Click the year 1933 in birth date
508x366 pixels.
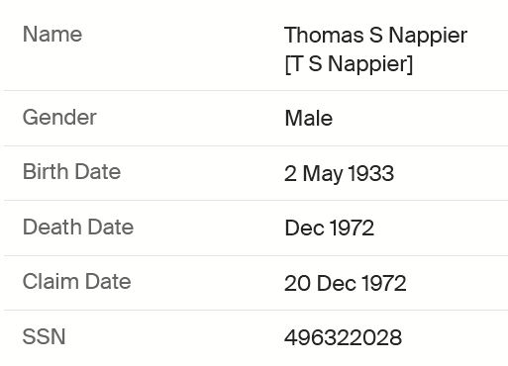point(371,173)
